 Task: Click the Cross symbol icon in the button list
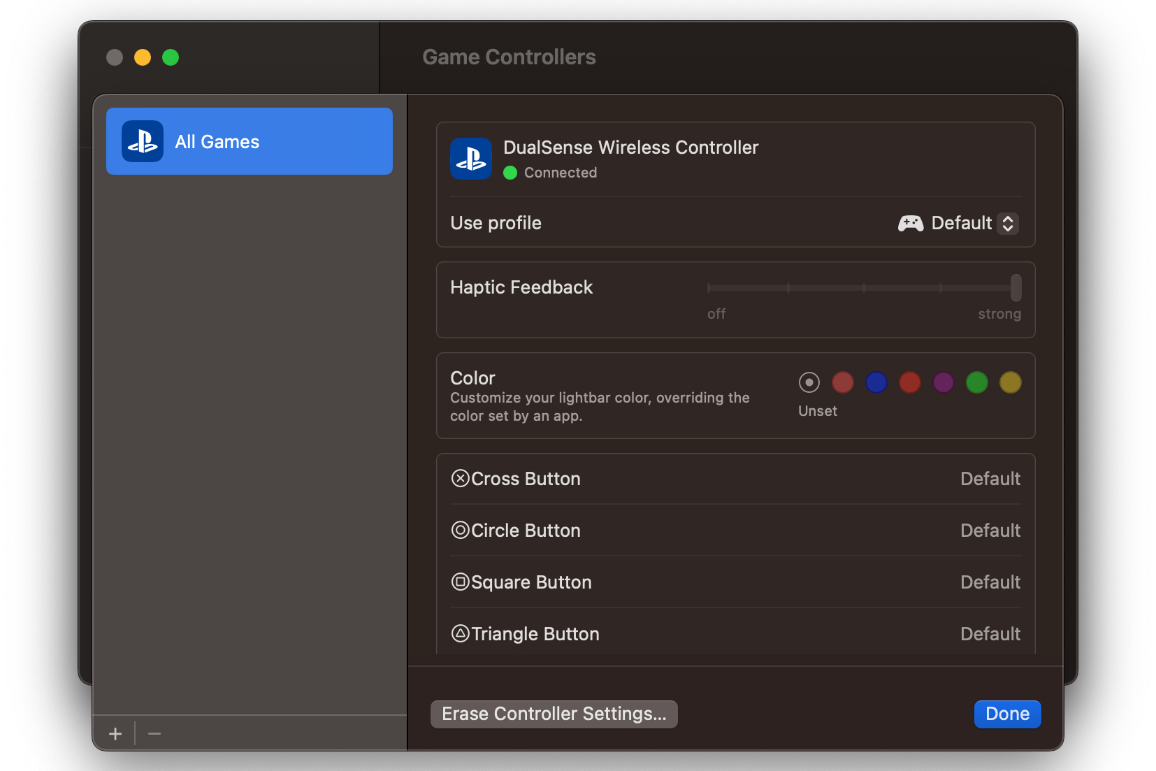pos(461,478)
